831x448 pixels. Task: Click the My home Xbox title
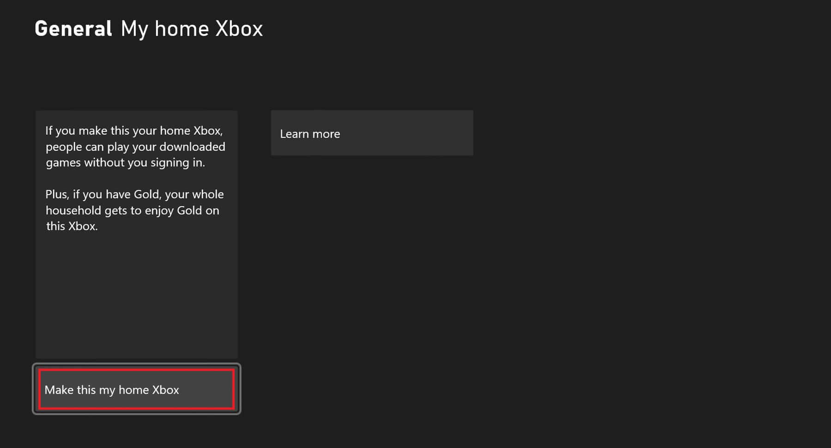pos(192,29)
